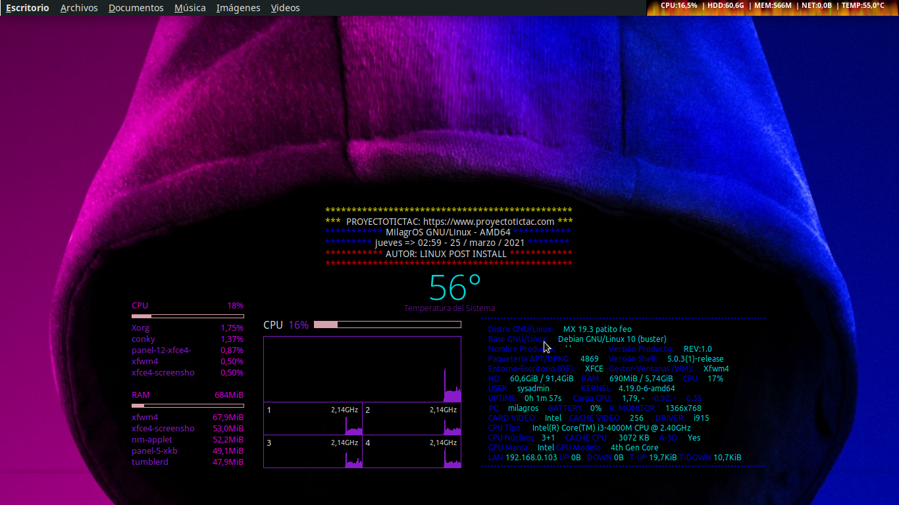Click the panel-5-xkb memory row
899x505 pixels.
(188, 451)
